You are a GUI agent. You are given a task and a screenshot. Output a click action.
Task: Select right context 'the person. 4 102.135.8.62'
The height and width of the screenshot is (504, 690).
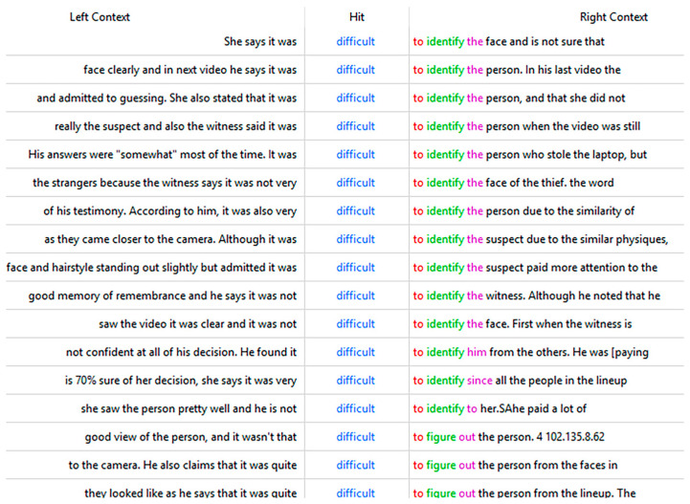click(x=541, y=437)
